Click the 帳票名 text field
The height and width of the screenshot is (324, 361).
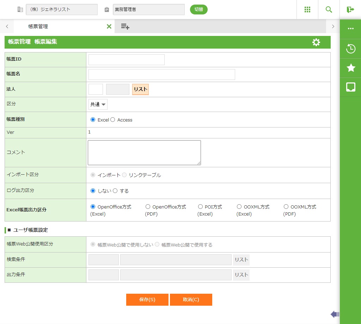click(x=161, y=75)
